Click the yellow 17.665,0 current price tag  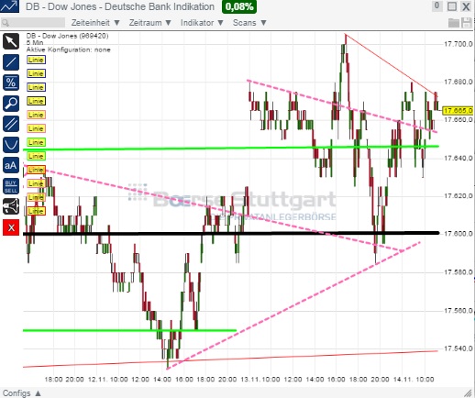(x=458, y=110)
